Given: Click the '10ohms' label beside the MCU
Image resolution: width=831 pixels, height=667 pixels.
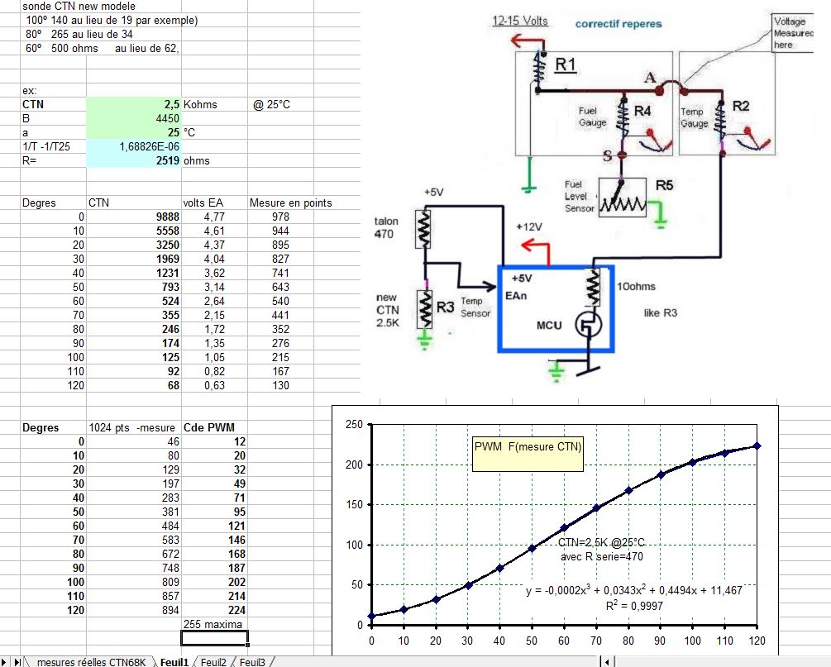Looking at the screenshot, I should pyautogui.click(x=636, y=287).
